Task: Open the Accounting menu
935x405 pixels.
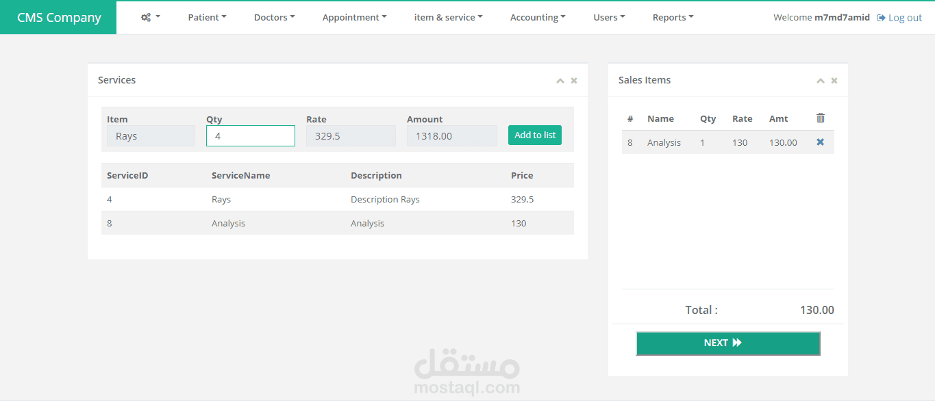Action: (538, 17)
